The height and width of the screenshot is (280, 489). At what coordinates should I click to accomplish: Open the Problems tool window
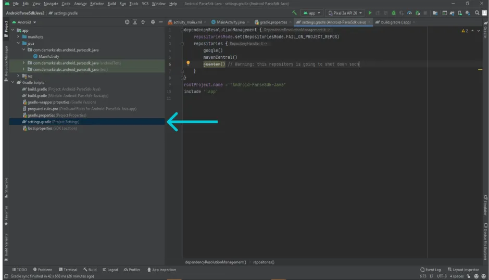point(43,270)
